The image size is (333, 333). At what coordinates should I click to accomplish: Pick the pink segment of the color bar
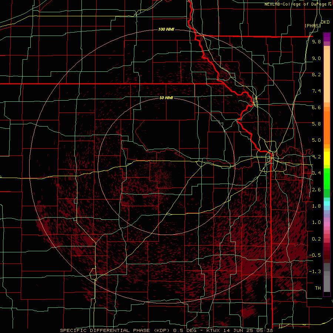pyautogui.click(x=327, y=224)
